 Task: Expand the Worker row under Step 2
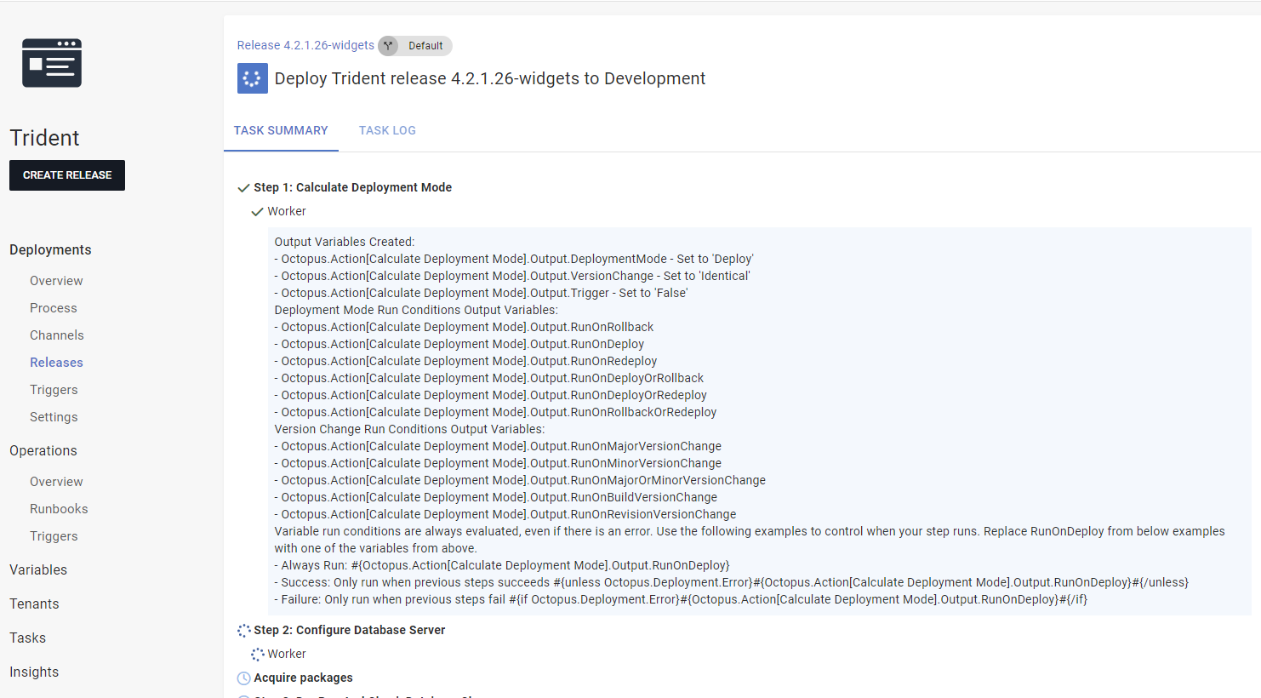pos(287,654)
